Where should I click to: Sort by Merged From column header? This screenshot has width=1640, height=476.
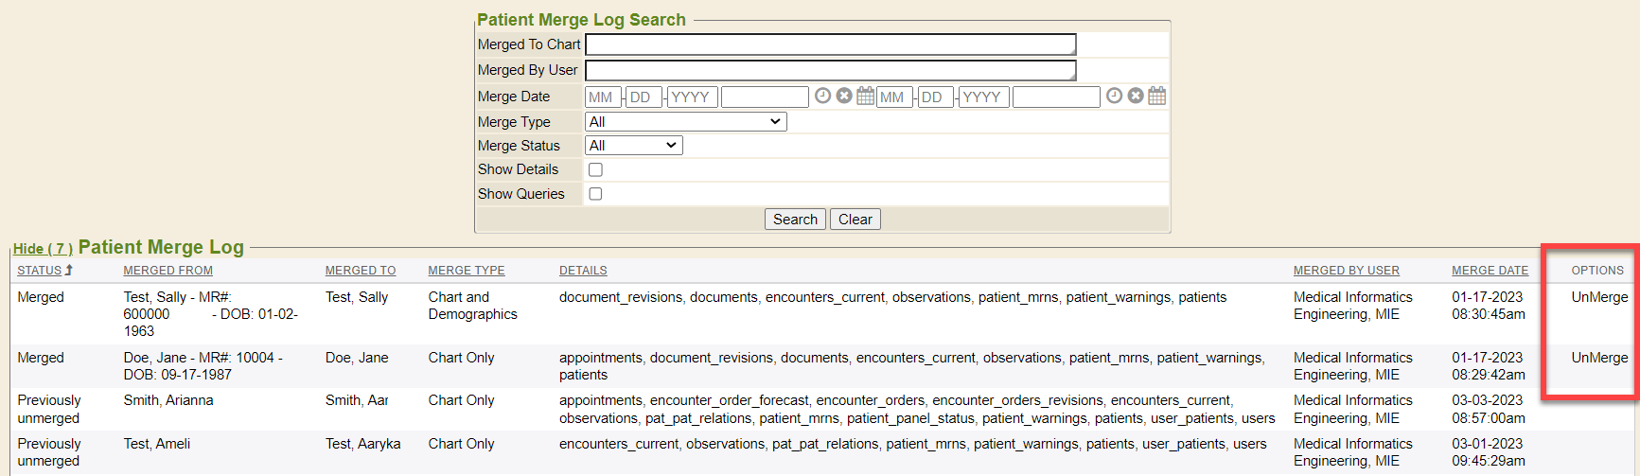point(168,271)
